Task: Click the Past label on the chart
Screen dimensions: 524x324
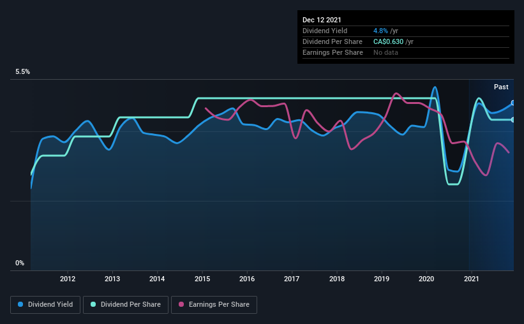Action: click(x=501, y=87)
